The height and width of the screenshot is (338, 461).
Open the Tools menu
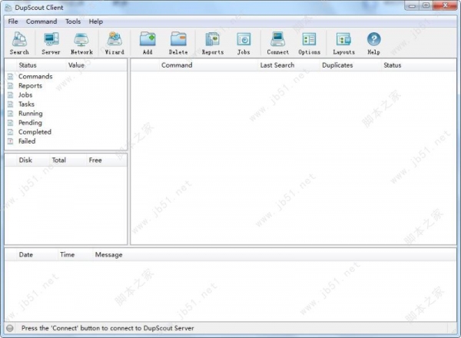click(73, 22)
